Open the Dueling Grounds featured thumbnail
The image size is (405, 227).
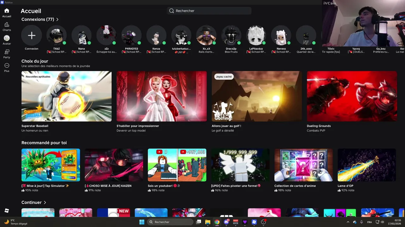[352, 96]
